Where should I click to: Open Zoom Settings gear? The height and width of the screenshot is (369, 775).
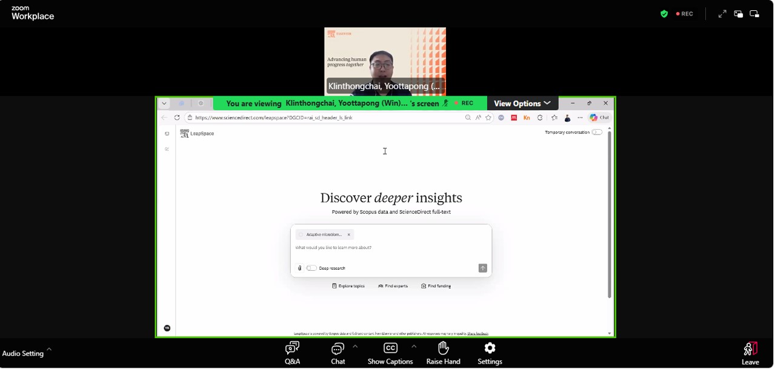tap(490, 353)
